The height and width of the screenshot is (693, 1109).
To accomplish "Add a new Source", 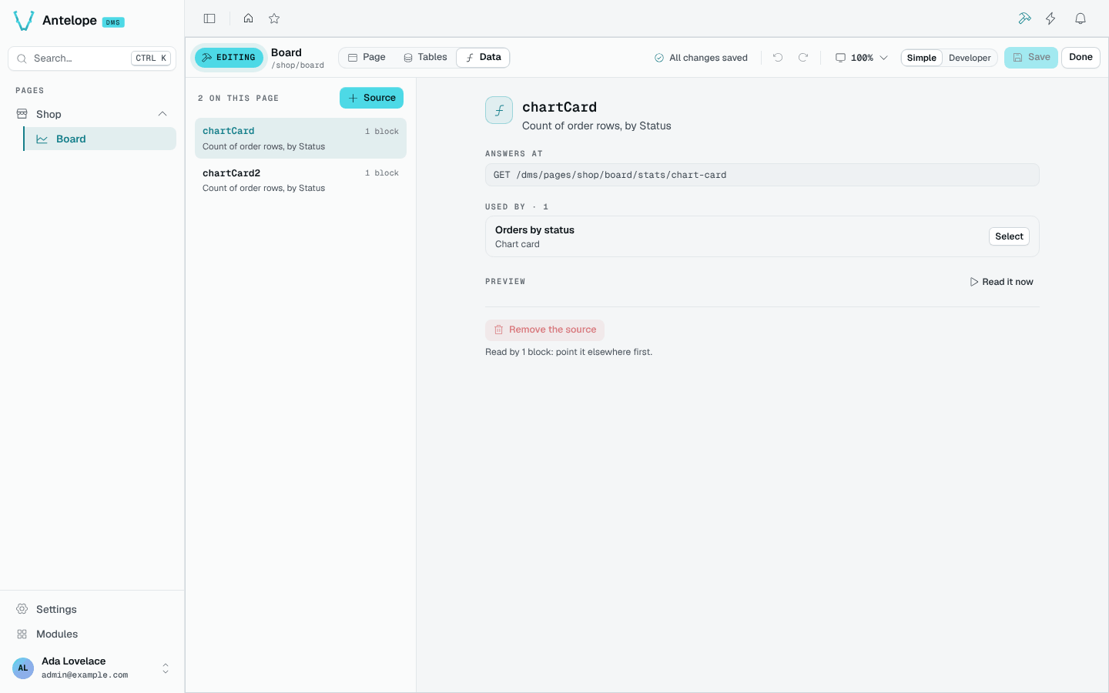I will [371, 98].
